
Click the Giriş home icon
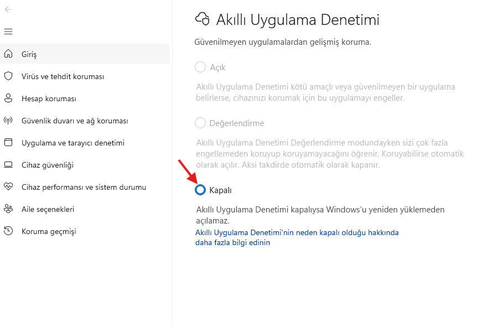(x=8, y=54)
